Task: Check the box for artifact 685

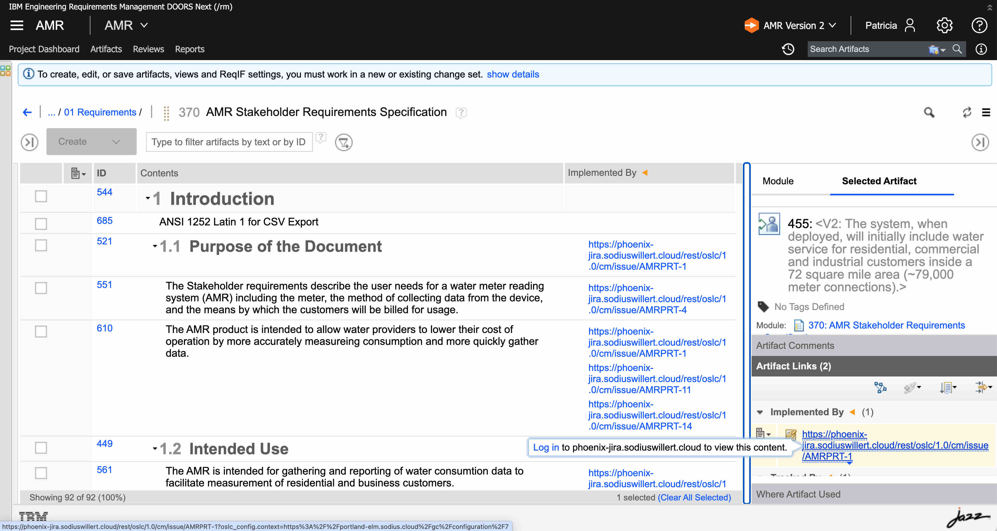Action: (x=41, y=224)
